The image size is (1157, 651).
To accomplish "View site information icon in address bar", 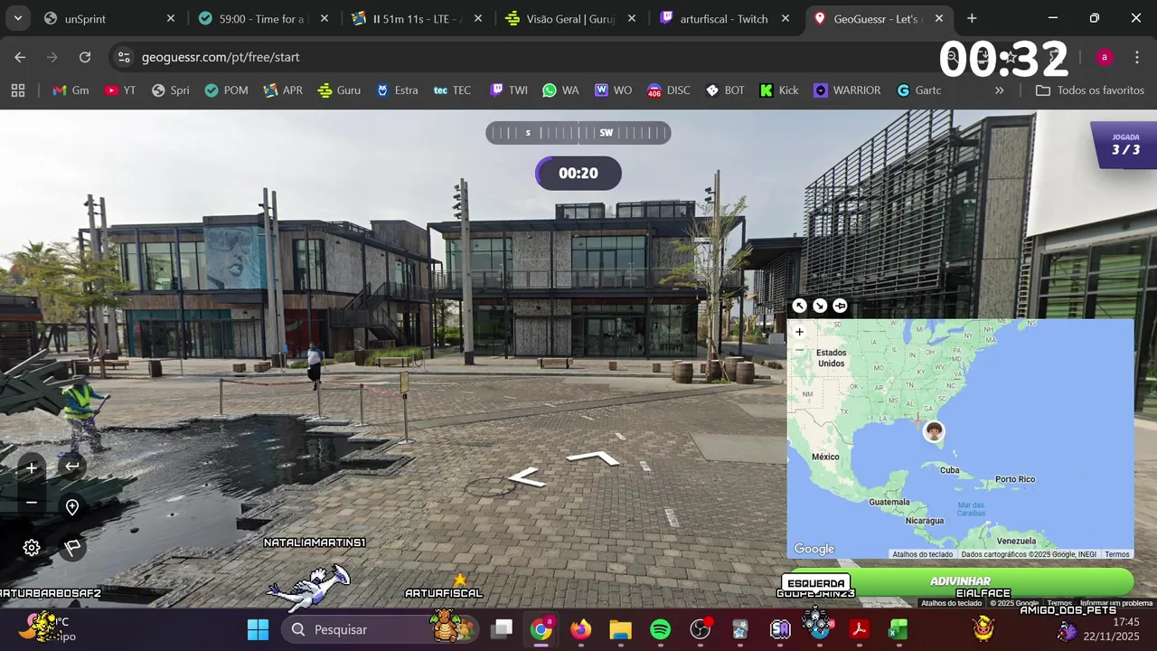I will click(x=124, y=57).
